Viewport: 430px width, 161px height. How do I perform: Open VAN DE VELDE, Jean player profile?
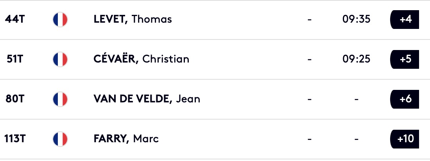click(x=147, y=99)
